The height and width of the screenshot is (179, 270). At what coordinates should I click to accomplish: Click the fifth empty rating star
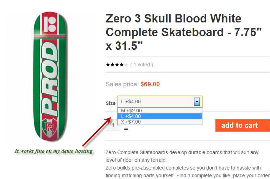pyautogui.click(x=126, y=65)
